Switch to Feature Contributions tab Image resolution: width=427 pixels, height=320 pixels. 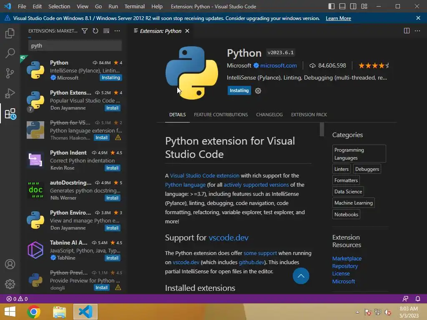click(x=221, y=115)
